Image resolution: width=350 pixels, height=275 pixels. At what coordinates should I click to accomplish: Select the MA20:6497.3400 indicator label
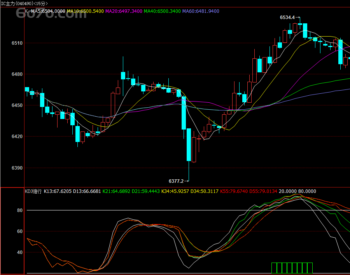124,11
